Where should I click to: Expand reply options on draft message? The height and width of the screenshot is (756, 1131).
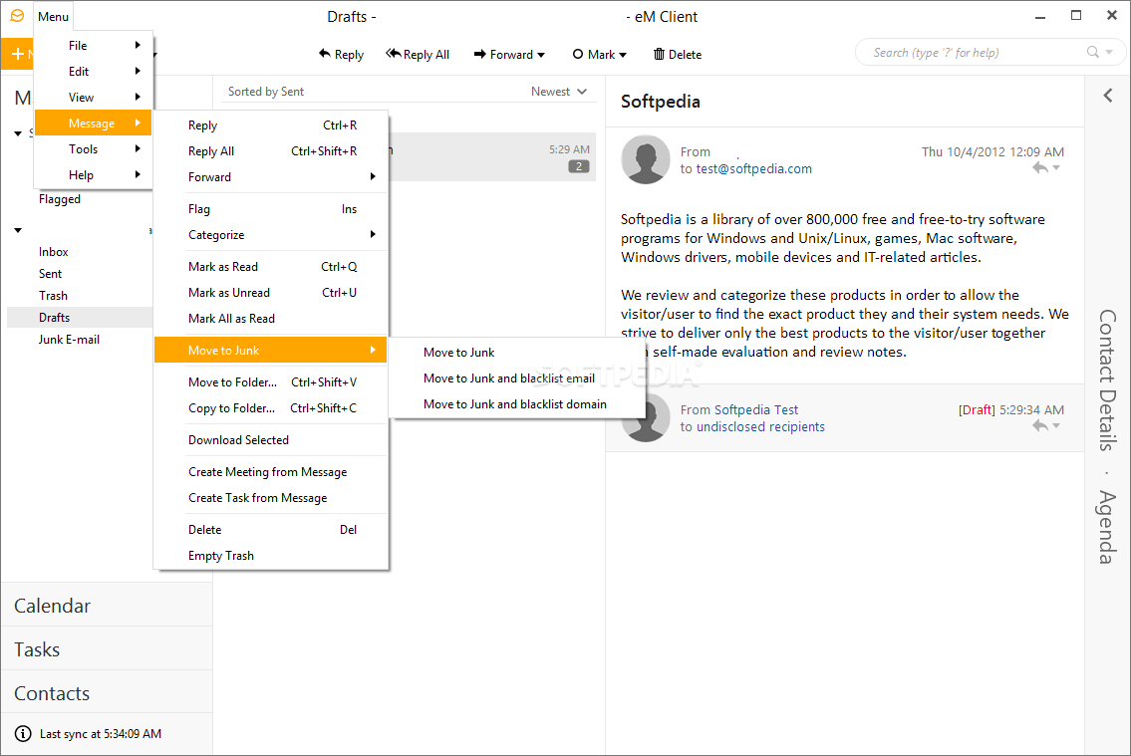pyautogui.click(x=1056, y=426)
